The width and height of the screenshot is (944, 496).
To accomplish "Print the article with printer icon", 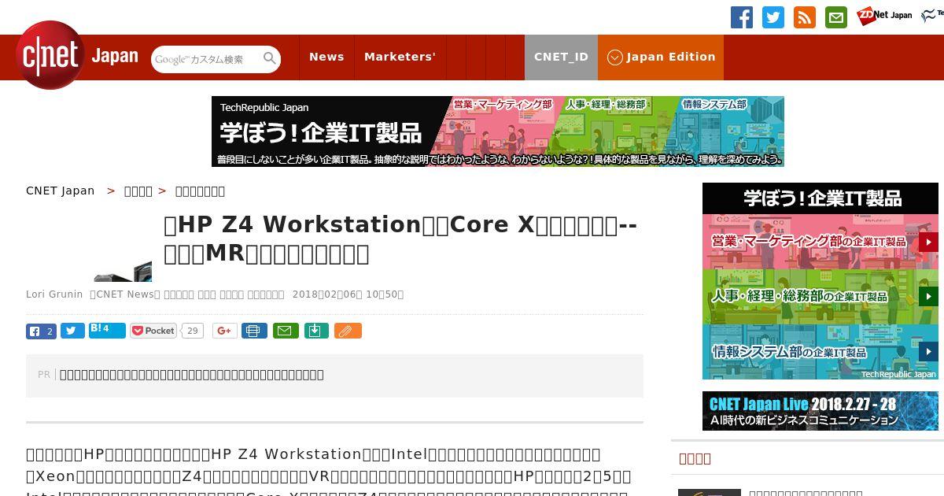I will [x=254, y=331].
